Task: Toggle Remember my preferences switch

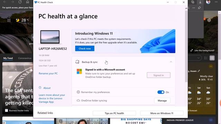Action: [x=161, y=92]
